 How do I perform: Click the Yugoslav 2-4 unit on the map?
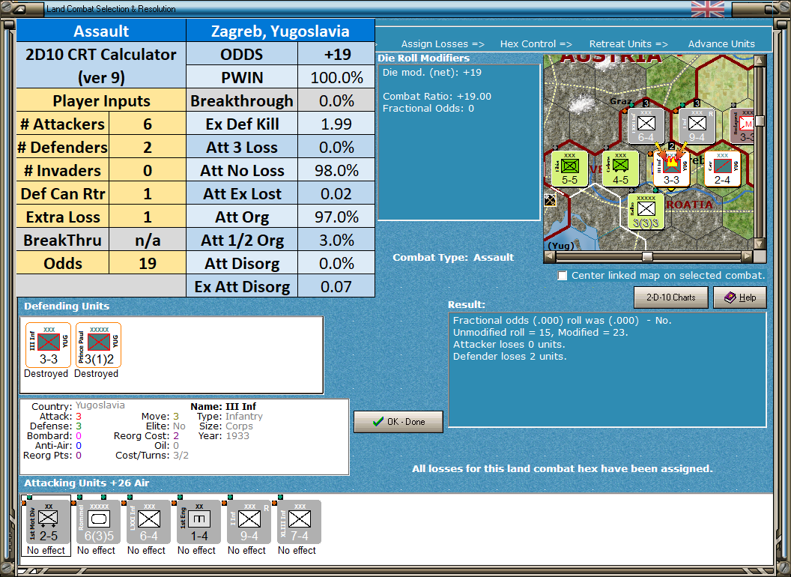[x=722, y=169]
